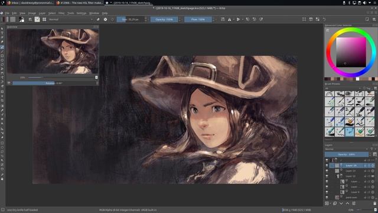Open the Image menu
Image resolution: width=378 pixels, height=213 pixels.
click(32, 13)
